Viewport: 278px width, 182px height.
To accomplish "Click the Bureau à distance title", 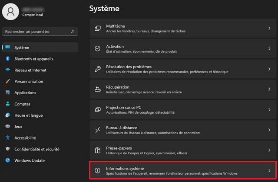I will (x=122, y=128).
